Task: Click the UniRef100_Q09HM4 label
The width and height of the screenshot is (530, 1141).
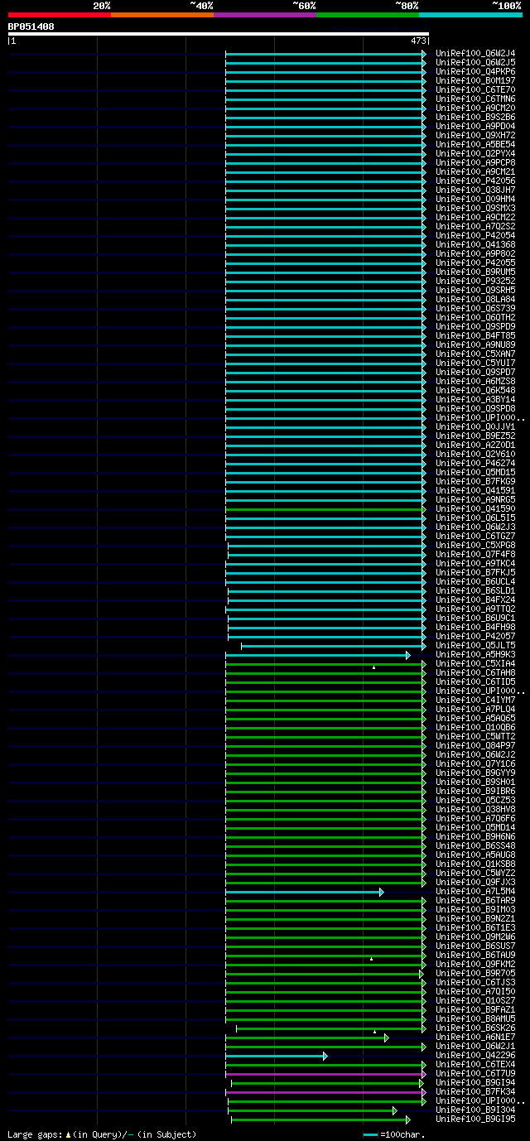Action: [x=475, y=199]
